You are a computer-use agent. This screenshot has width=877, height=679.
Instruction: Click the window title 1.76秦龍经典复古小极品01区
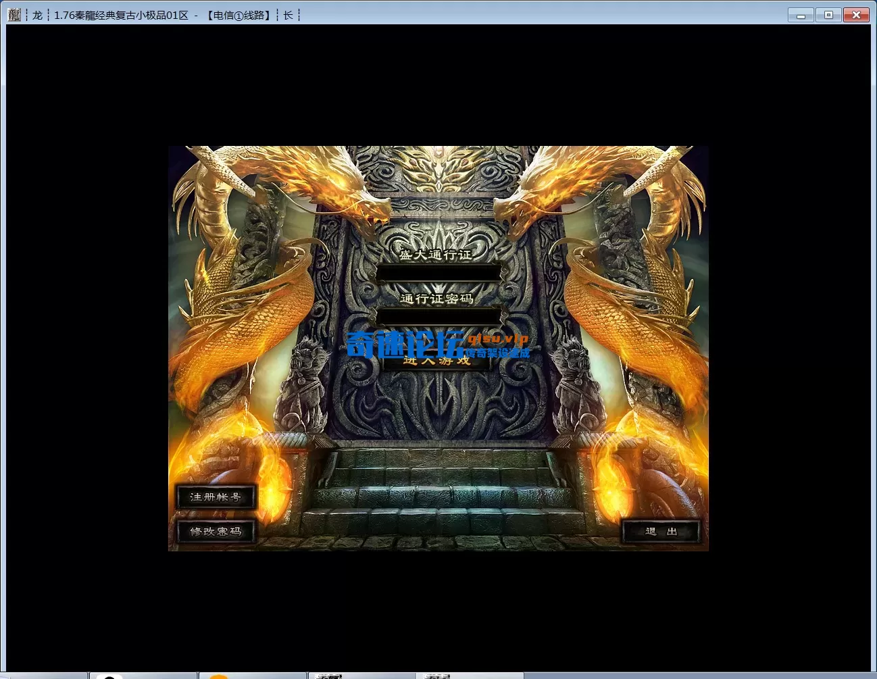click(121, 15)
